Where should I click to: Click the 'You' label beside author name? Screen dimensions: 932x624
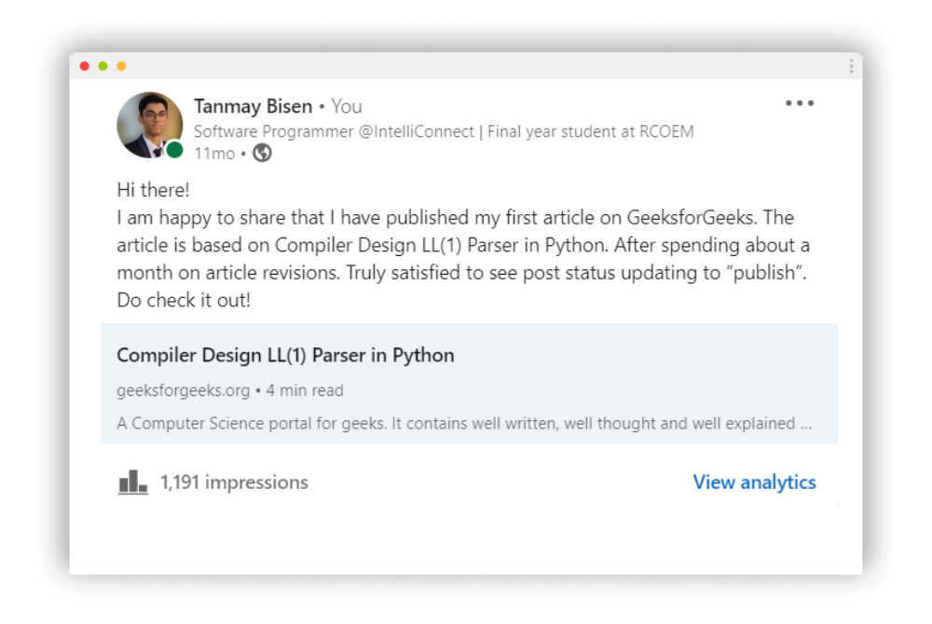click(x=347, y=106)
